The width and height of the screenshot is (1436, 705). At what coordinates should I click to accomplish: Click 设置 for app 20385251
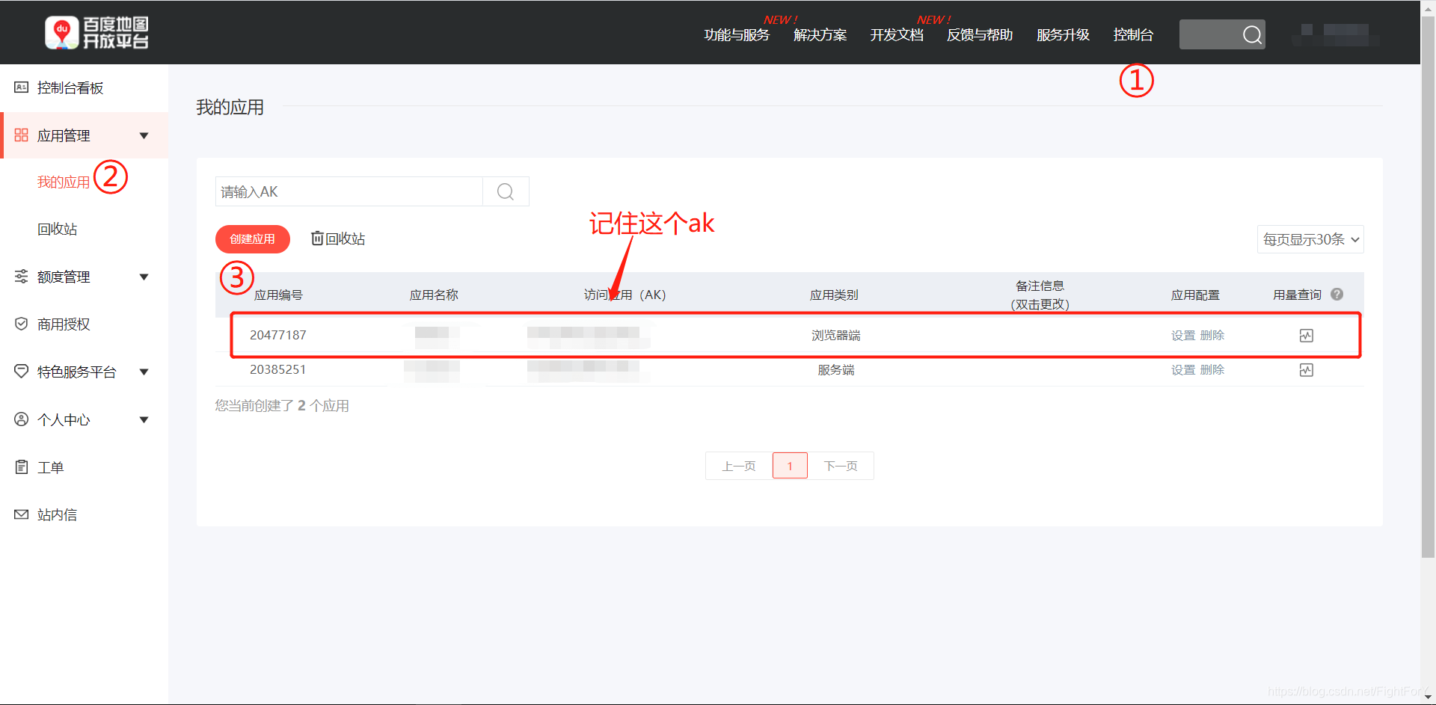pyautogui.click(x=1183, y=370)
